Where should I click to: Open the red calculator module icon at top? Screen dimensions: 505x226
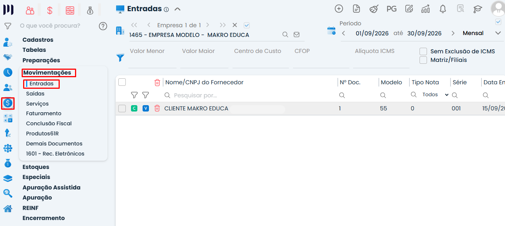(70, 10)
